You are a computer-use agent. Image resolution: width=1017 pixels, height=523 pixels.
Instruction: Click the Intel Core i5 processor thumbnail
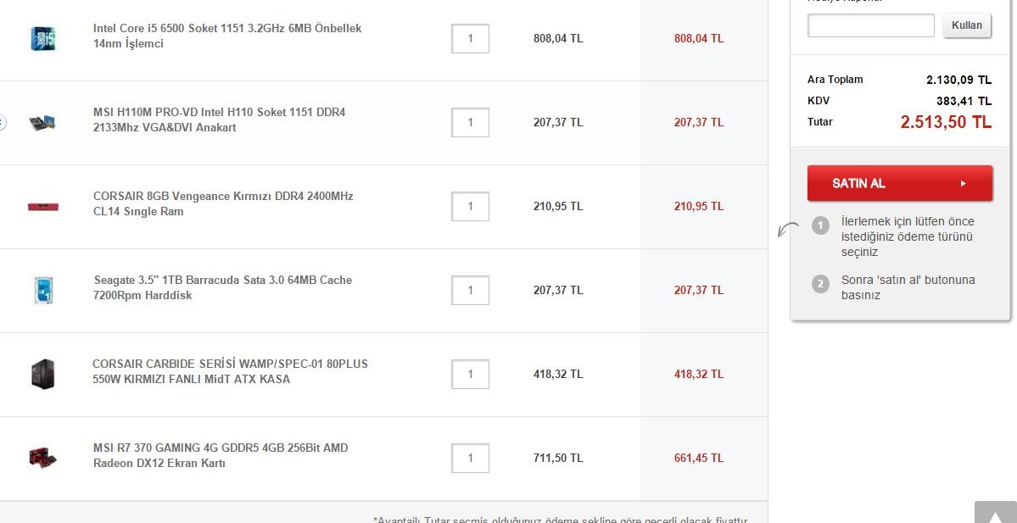point(42,38)
